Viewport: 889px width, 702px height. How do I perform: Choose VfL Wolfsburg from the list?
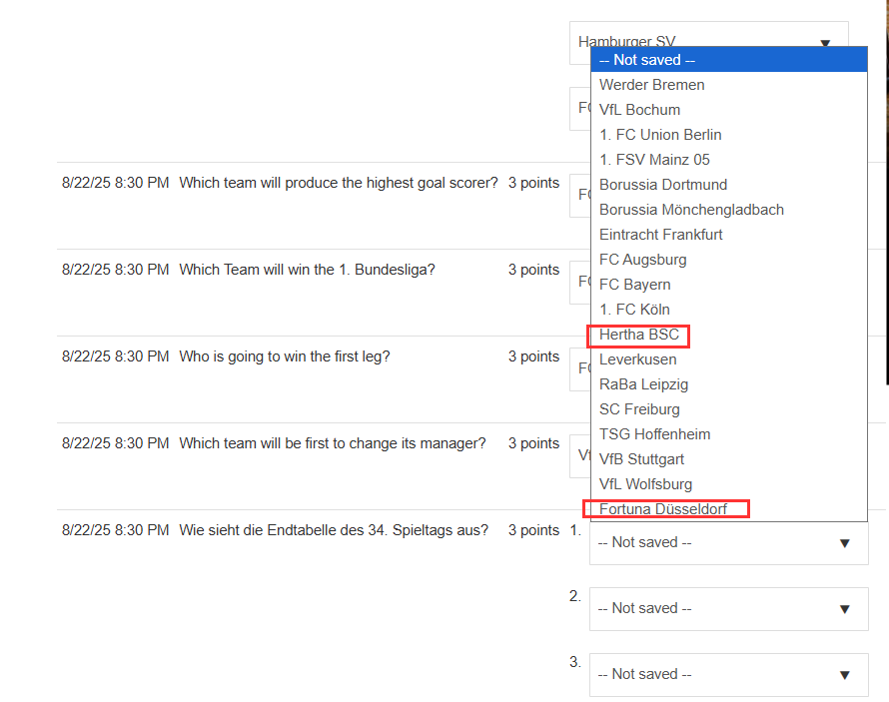728,484
